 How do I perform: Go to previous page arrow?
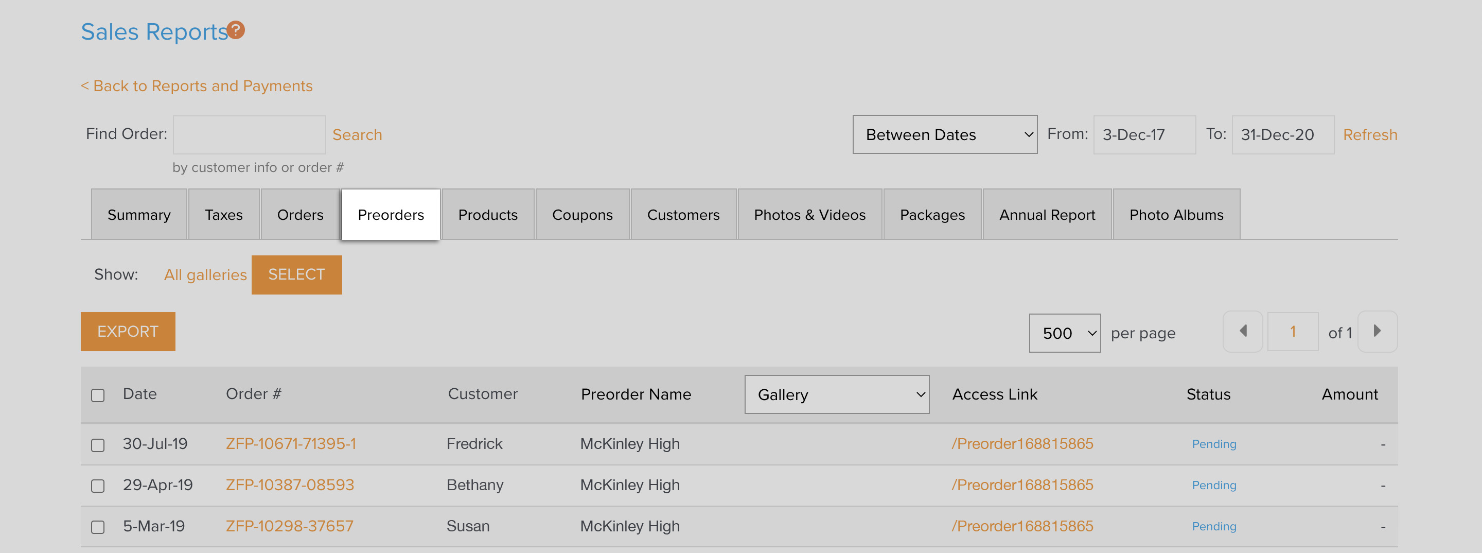pos(1243,332)
